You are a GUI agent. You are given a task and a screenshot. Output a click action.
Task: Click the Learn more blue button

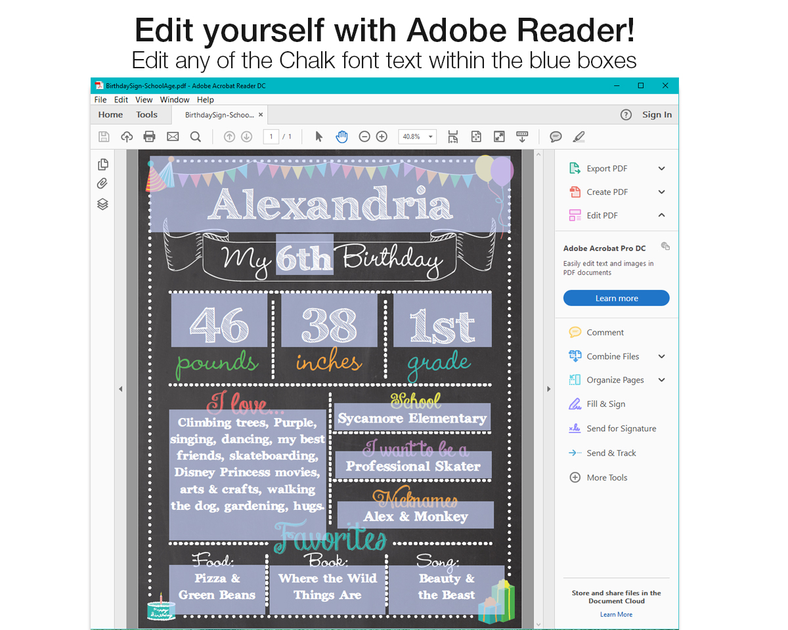617,298
